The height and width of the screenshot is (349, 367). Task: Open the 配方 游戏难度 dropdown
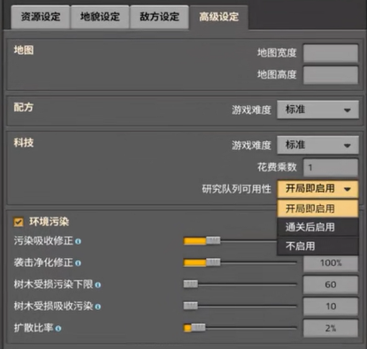coord(317,110)
